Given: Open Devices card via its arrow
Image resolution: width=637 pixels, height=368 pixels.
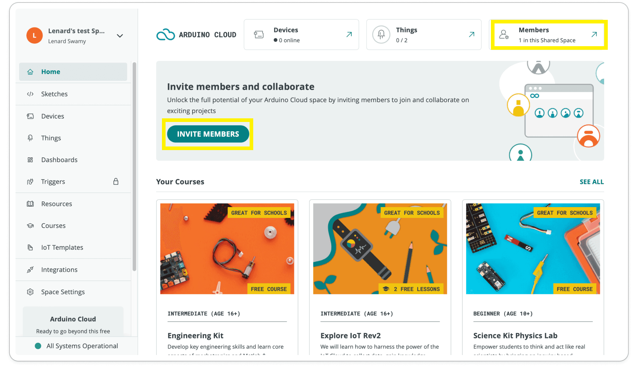Looking at the screenshot, I should coord(349,35).
